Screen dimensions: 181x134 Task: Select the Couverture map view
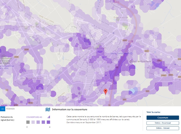(163, 118)
